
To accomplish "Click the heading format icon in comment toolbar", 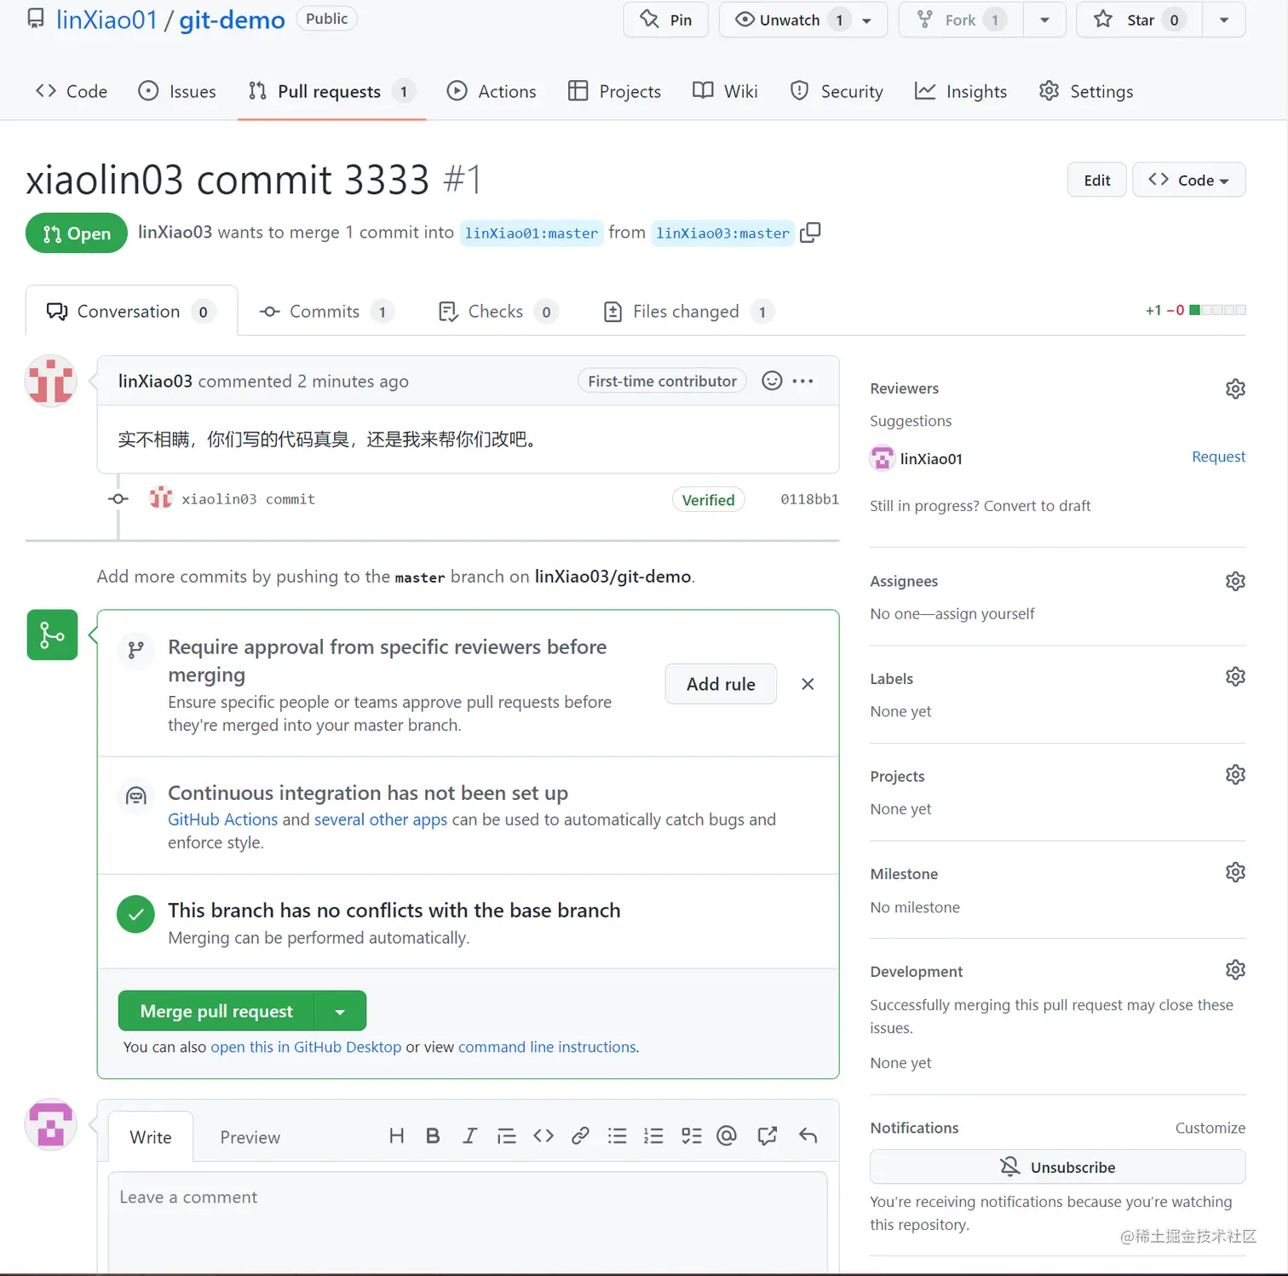I will pos(396,1135).
